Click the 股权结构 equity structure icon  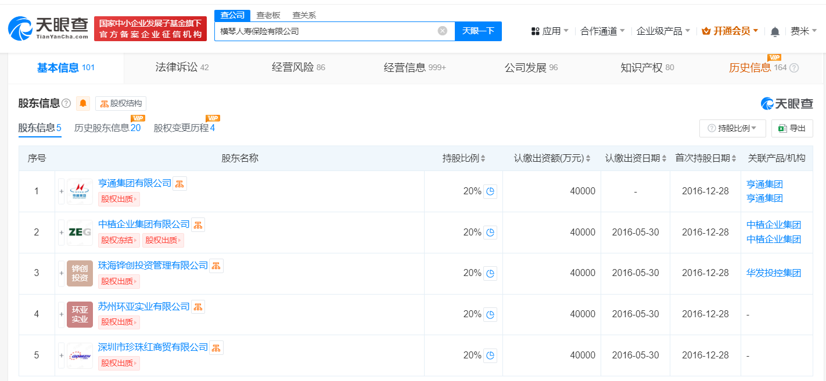click(120, 103)
